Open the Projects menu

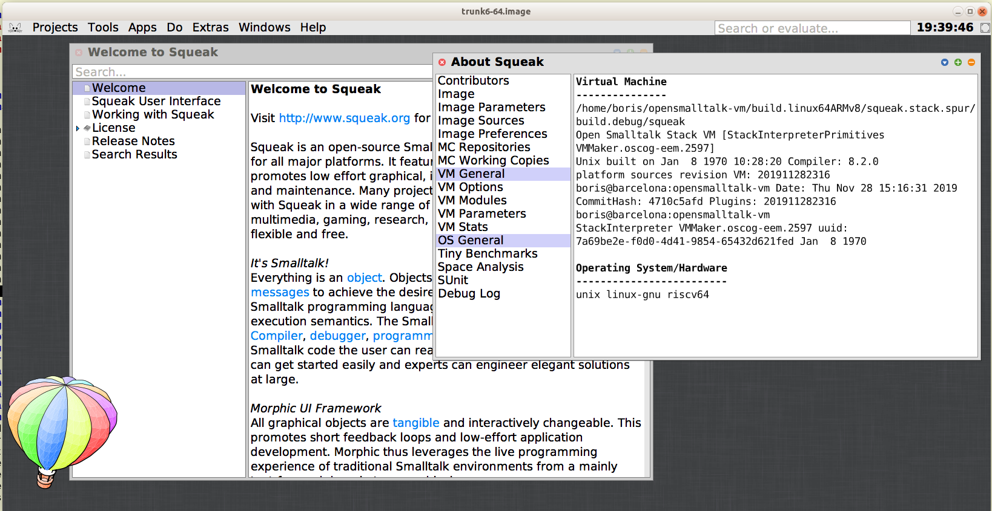(x=55, y=27)
